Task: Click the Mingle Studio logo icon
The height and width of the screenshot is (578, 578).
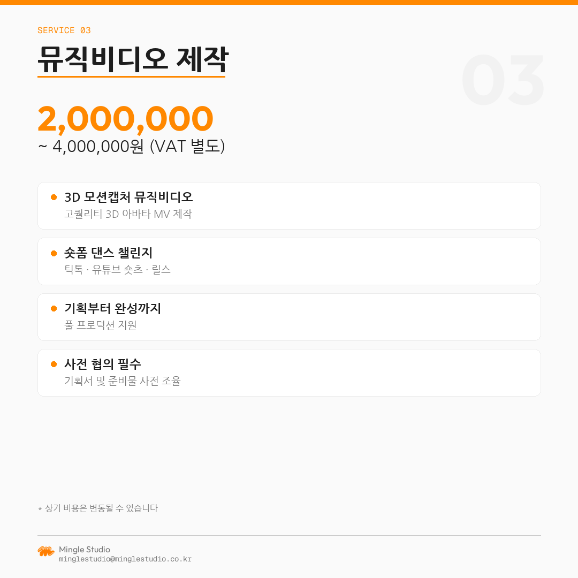Action: (46, 551)
